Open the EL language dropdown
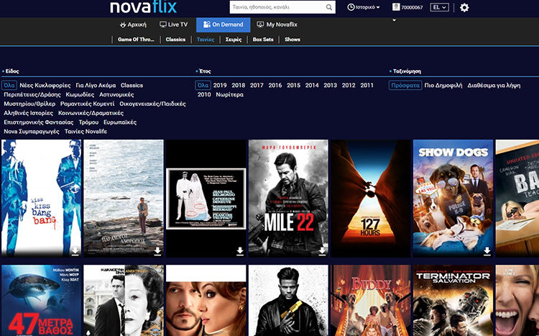 click(x=439, y=7)
